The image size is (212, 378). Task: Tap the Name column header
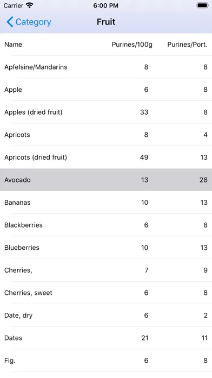coord(13,45)
